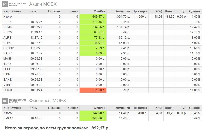Click the Акции MOEX heading
The image size is (204, 131).
[43, 4]
